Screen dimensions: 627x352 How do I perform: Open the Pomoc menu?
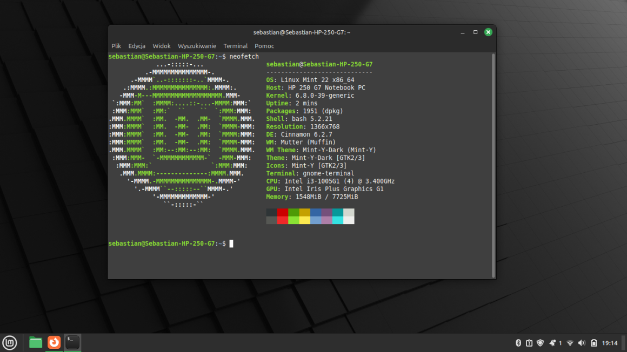click(x=264, y=46)
